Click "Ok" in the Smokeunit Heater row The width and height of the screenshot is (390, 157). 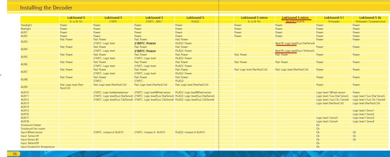click(x=318, y=125)
